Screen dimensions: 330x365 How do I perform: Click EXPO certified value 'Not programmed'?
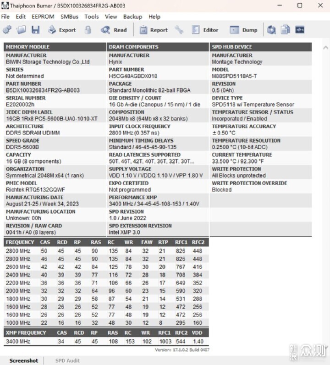[x=130, y=190]
